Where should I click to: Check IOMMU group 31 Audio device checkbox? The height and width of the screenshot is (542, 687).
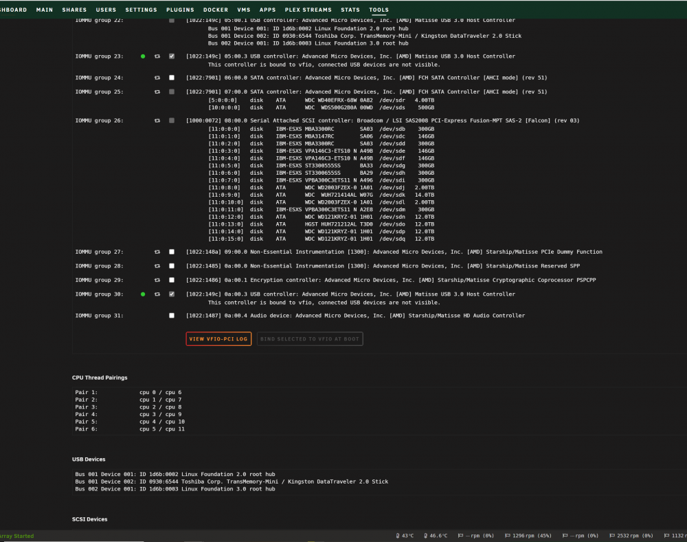pyautogui.click(x=172, y=315)
